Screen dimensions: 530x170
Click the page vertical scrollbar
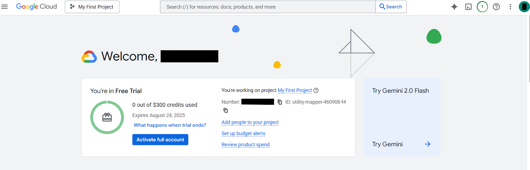point(529,49)
